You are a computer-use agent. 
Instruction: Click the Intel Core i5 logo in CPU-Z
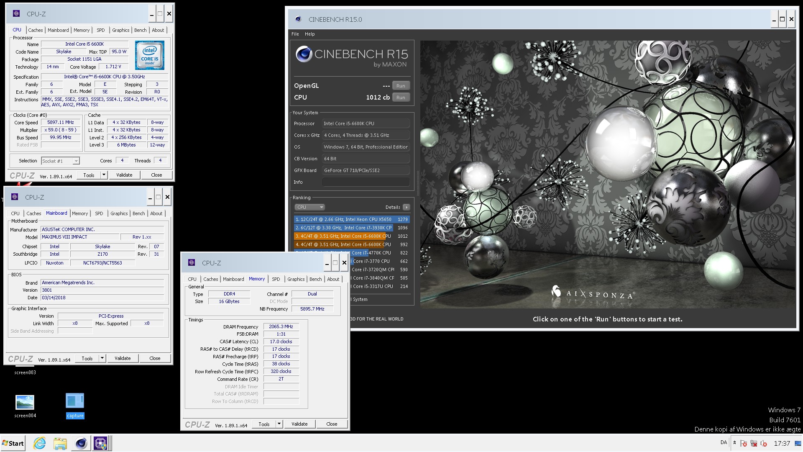click(x=150, y=55)
